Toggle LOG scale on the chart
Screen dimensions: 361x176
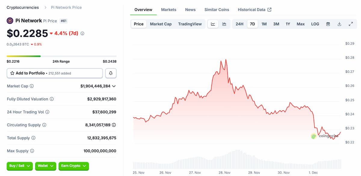click(x=315, y=24)
